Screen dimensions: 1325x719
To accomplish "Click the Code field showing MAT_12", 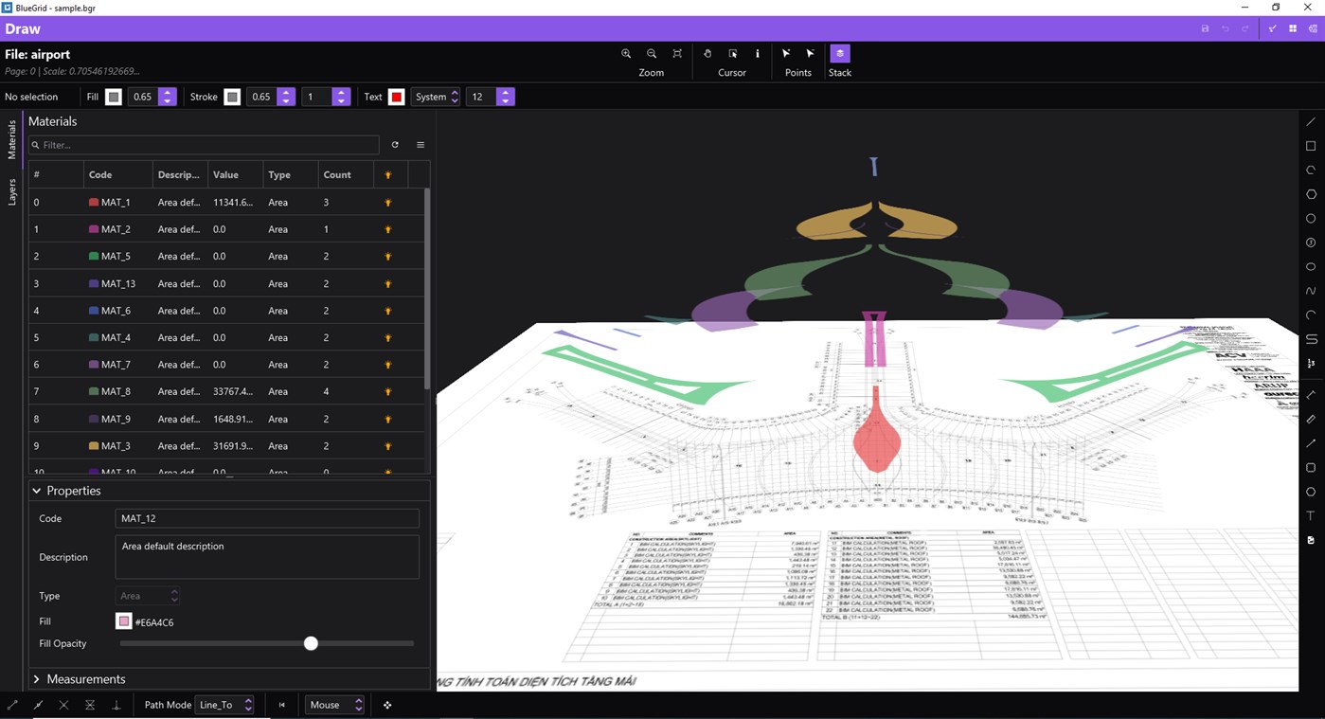I will 267,518.
